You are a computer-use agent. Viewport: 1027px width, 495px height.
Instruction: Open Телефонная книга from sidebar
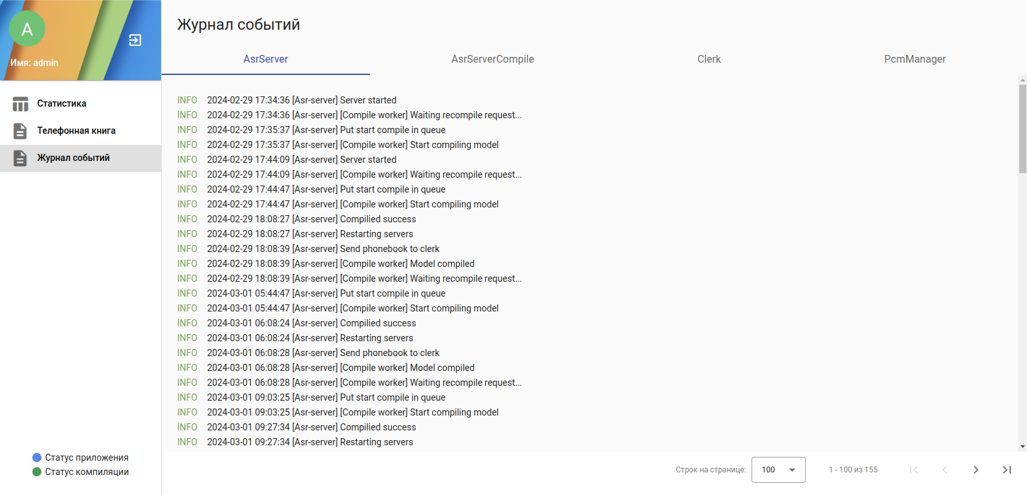(76, 131)
